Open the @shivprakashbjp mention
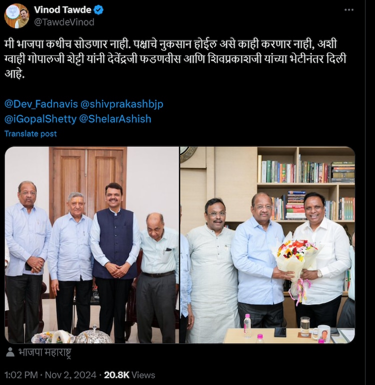375x385 pixels. 122,104
